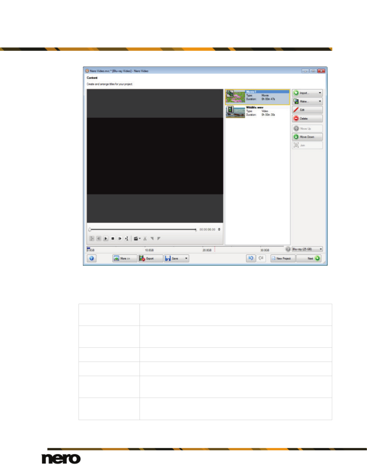Click the Next button
The height and width of the screenshot is (465, 367).
(x=309, y=259)
